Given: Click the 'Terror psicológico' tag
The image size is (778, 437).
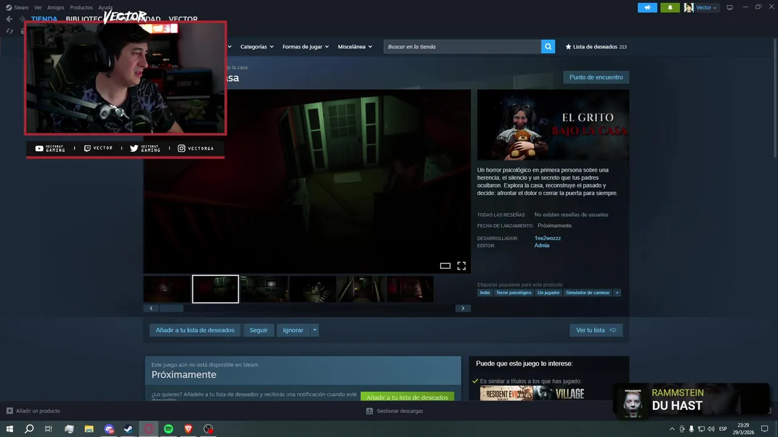Looking at the screenshot, I should point(514,293).
